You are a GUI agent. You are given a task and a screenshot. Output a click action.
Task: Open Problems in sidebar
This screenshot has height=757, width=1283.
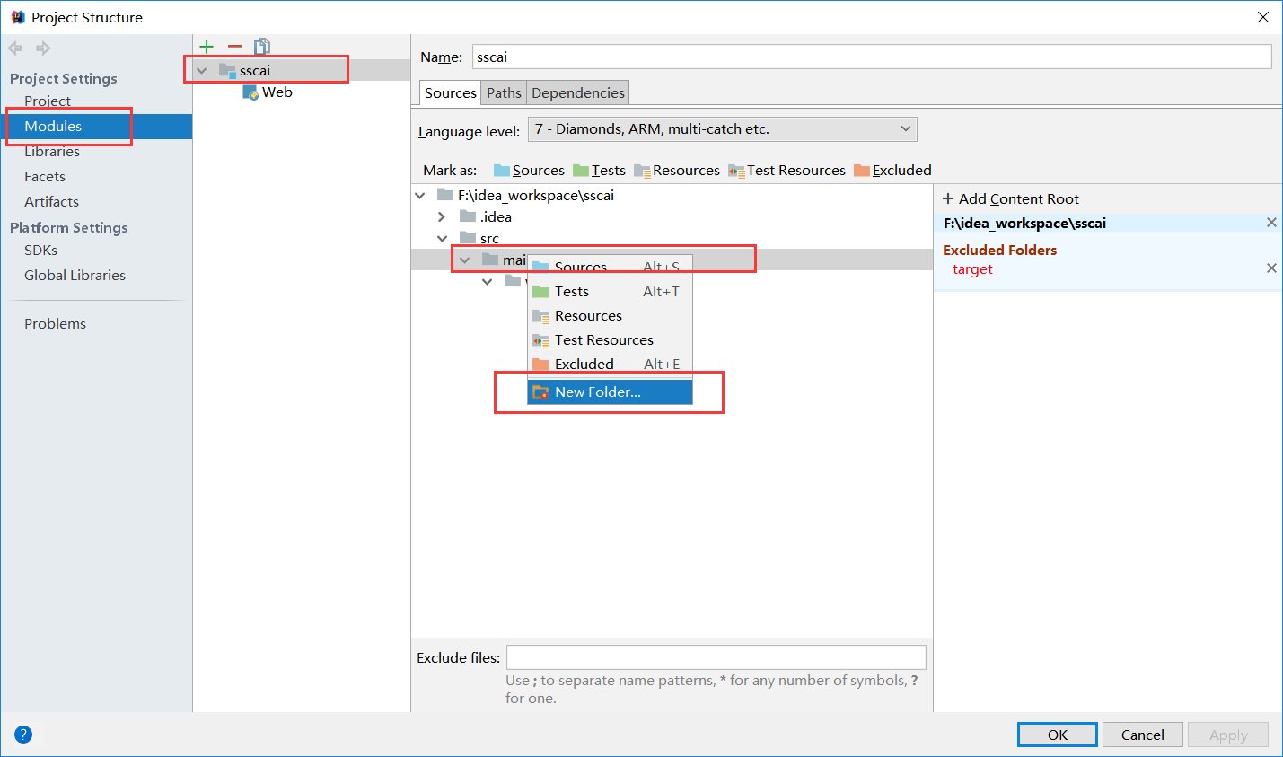[55, 324]
